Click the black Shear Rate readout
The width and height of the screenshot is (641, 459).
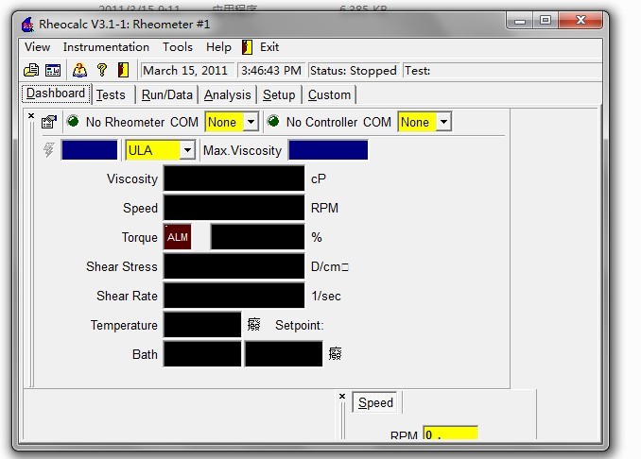pos(234,296)
